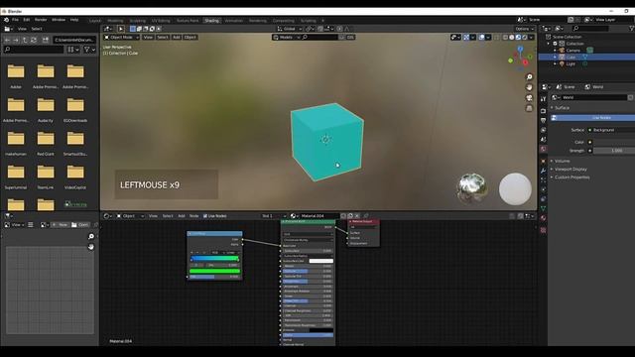635x357 pixels.
Task: Open Modifier properties wrench tab
Action: (x=543, y=171)
